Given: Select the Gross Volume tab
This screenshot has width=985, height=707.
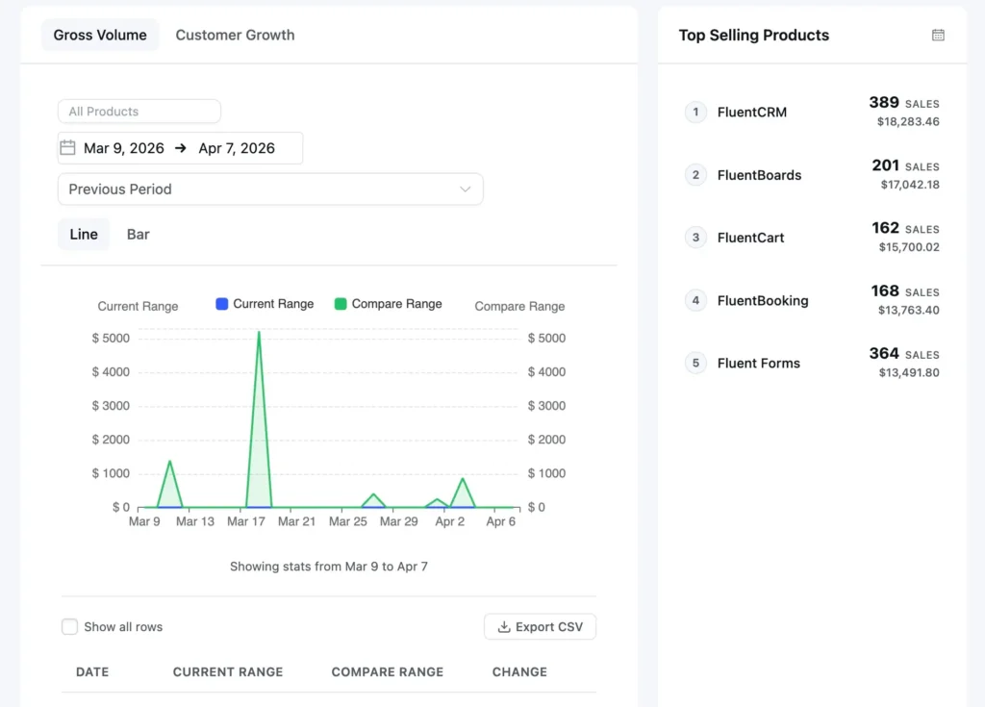Looking at the screenshot, I should (x=99, y=35).
